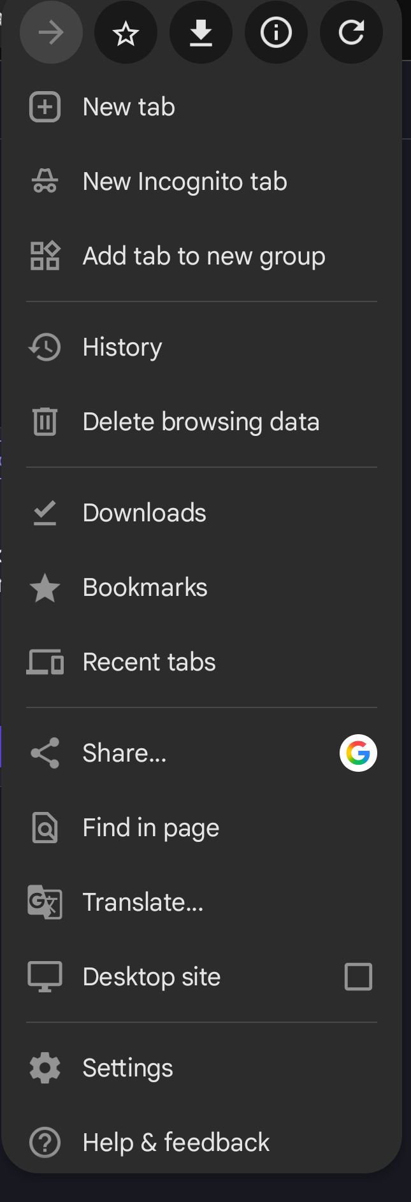The image size is (411, 1202).
Task: Open page info circle icon
Action: (x=276, y=33)
